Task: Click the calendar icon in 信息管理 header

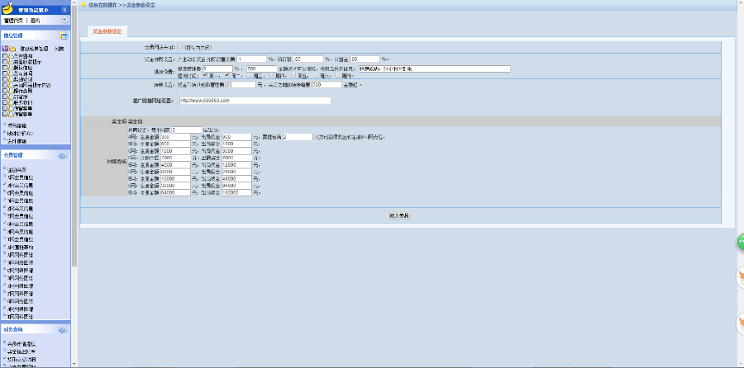Action: click(64, 36)
